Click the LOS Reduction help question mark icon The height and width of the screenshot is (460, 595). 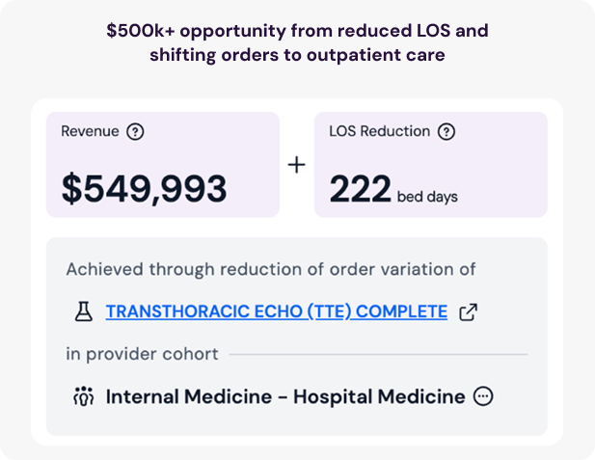446,132
